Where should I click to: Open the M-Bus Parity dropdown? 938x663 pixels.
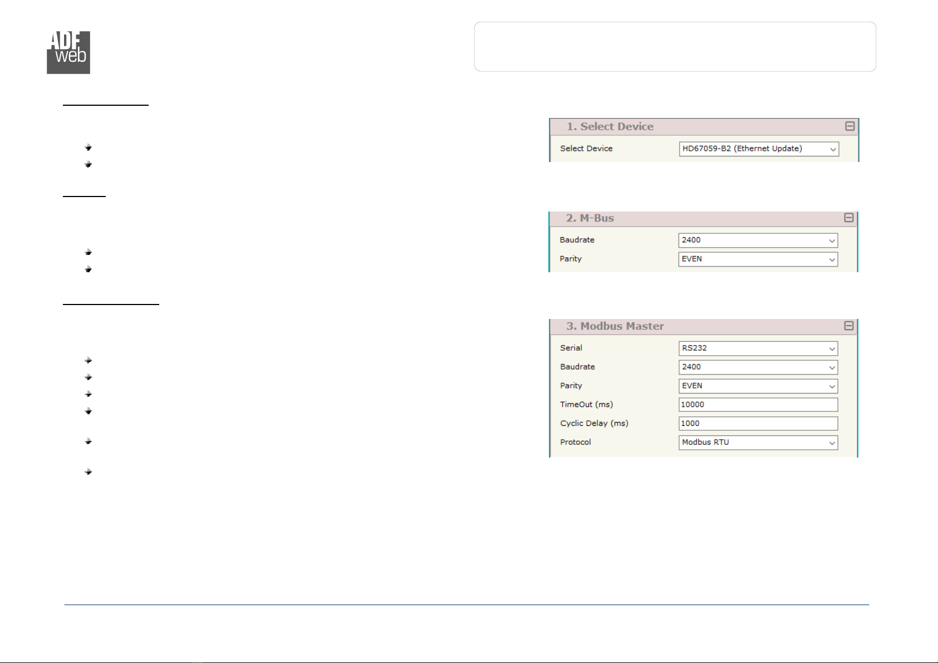tap(758, 259)
